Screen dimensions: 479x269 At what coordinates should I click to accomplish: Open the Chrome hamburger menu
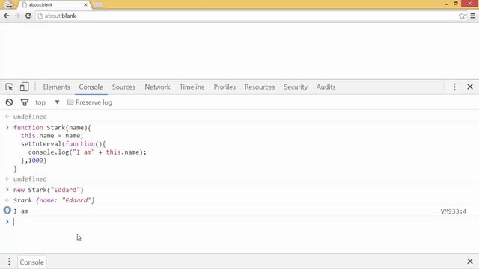pyautogui.click(x=472, y=16)
